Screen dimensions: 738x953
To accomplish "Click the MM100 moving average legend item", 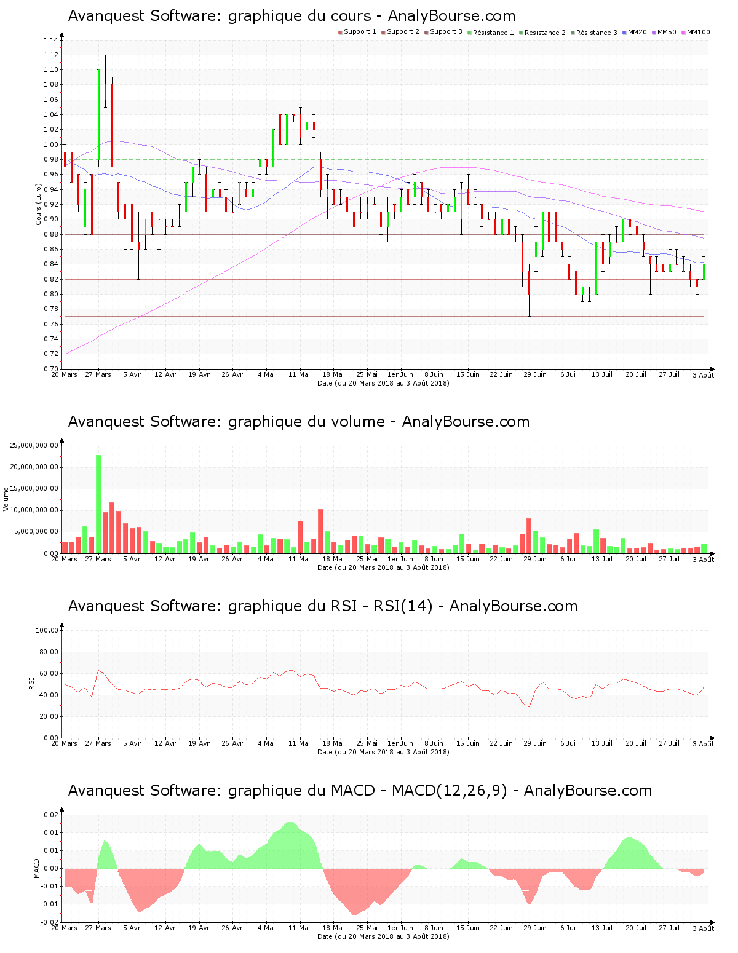I will point(696,32).
